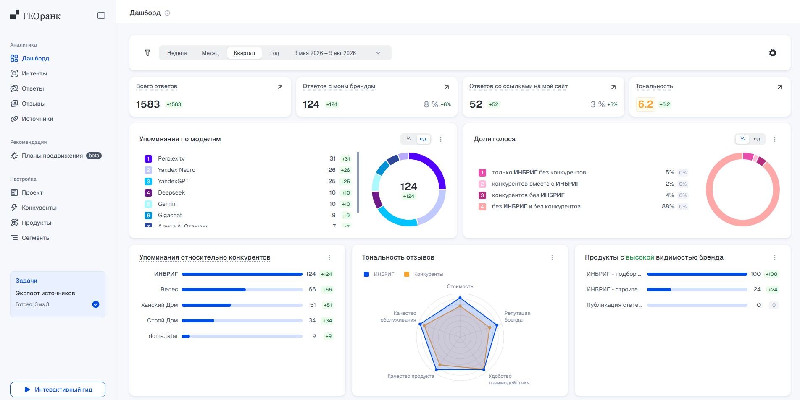Open Тональность отзывов options menu
This screenshot has height=400, width=800.
[x=552, y=257]
